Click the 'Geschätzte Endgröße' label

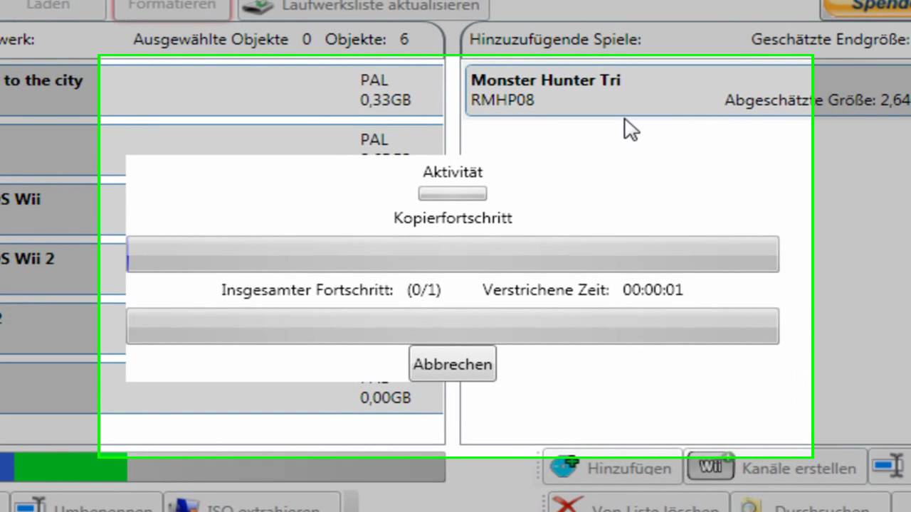pyautogui.click(x=830, y=39)
